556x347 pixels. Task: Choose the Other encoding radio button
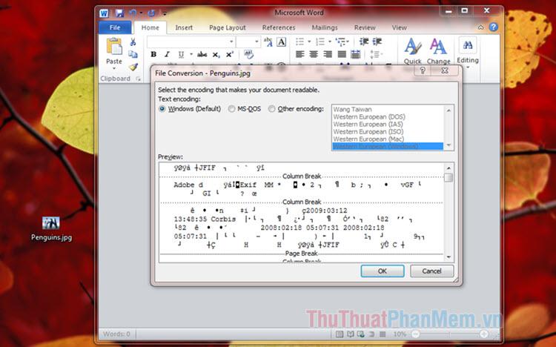(272, 109)
